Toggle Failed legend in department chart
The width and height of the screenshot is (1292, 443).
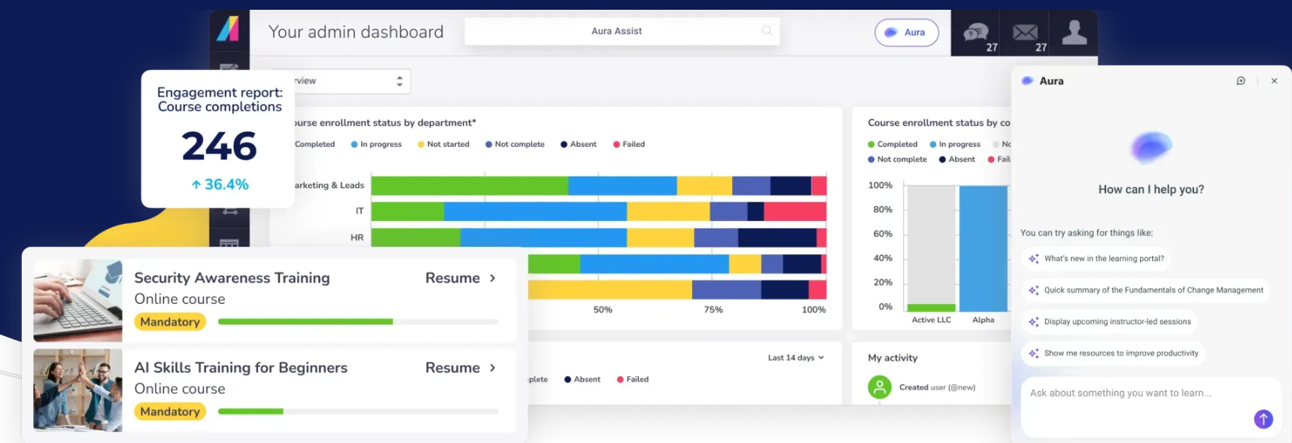tap(629, 144)
